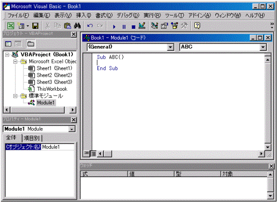Click the View Microsoft Excel toolbar icon
The height and width of the screenshot is (202, 277).
click(x=11, y=26)
